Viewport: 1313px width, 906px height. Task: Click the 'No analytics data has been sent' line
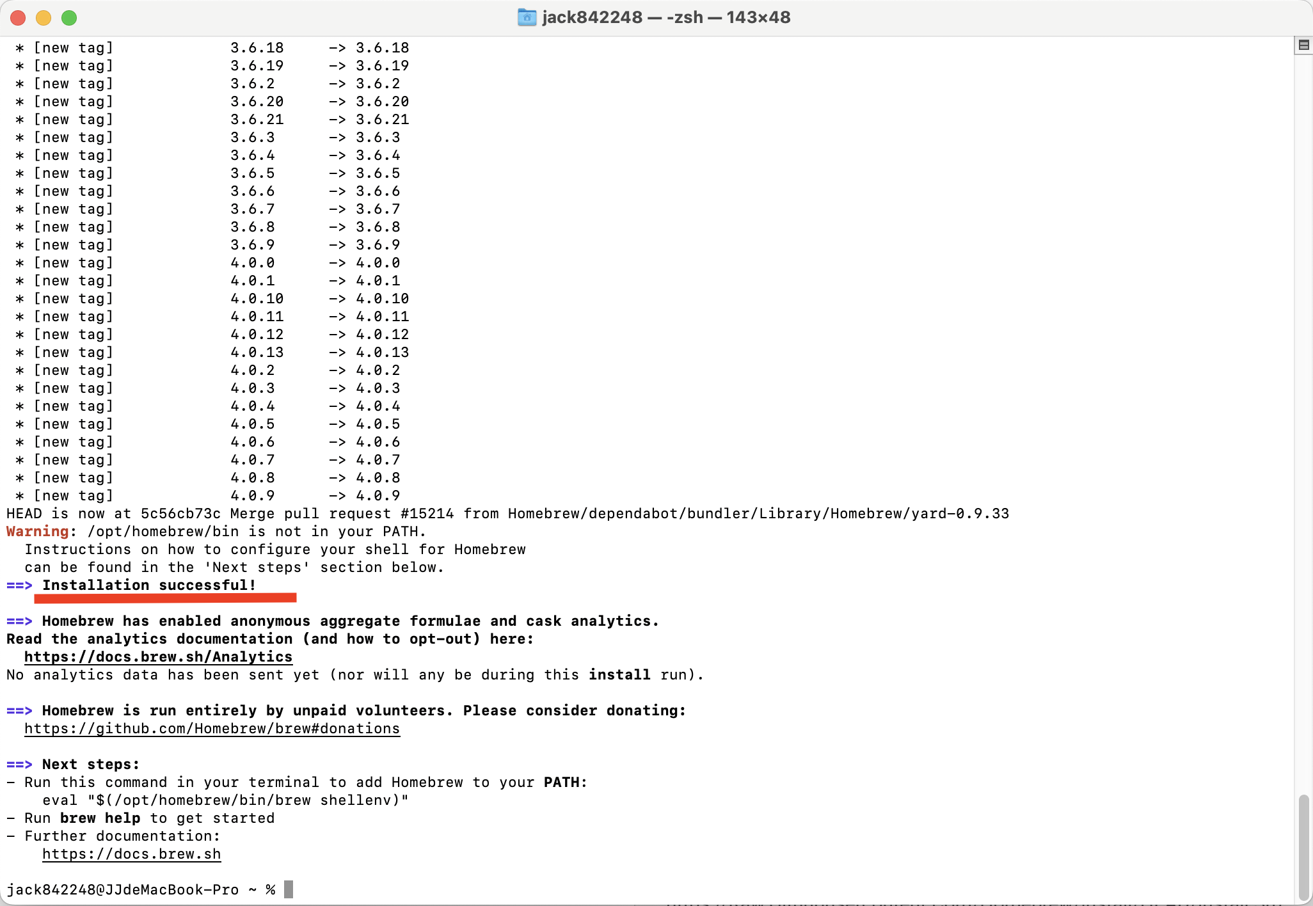coord(355,675)
